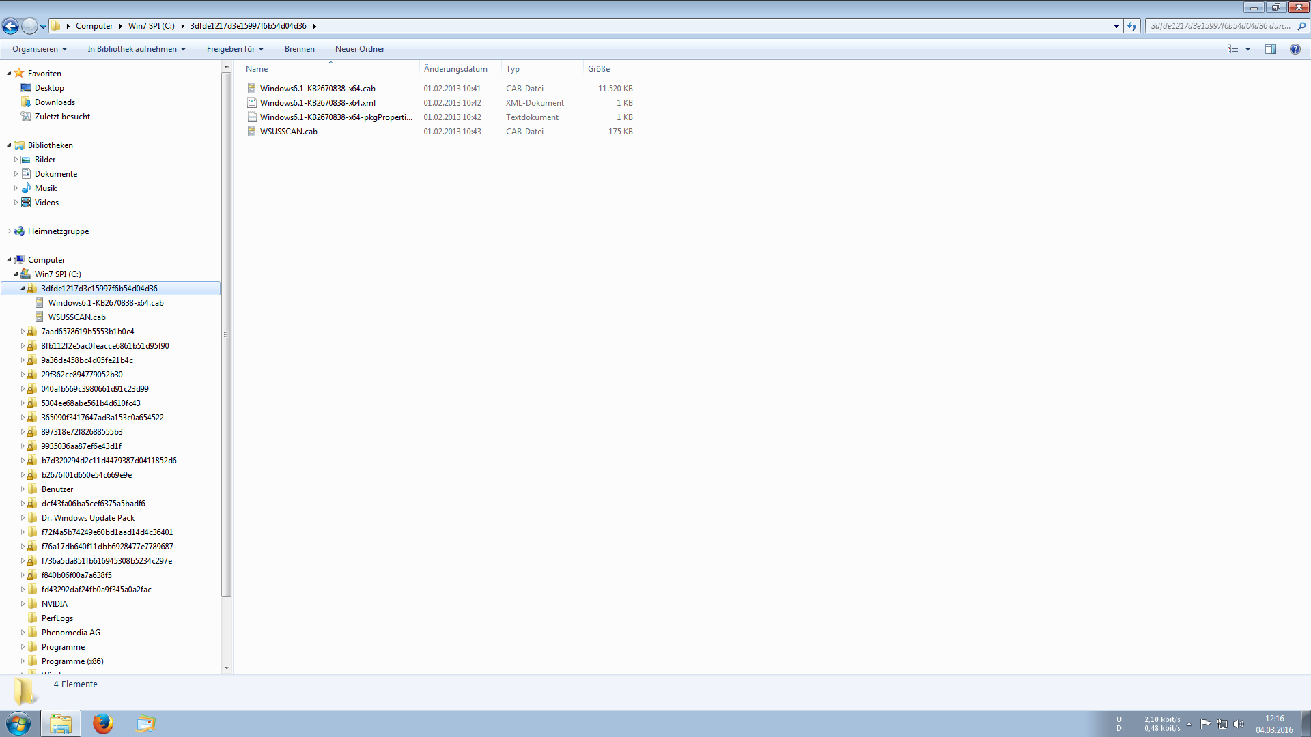1311x737 pixels.
Task: Select the Videos library icon
Action: (x=26, y=203)
